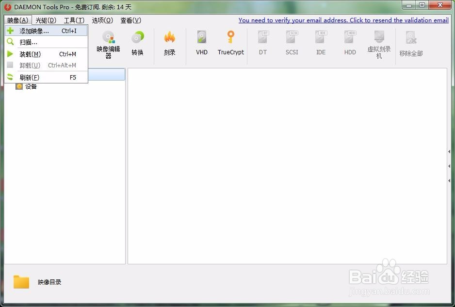This screenshot has width=455, height=307.
Task: Choose Add Image (添加映像...) menu entry
Action: [47, 31]
